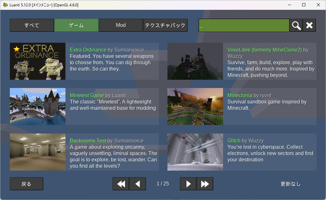Screen dimensions: 326x200
Task: Click the Minetest Game title link
Action: pos(87,96)
